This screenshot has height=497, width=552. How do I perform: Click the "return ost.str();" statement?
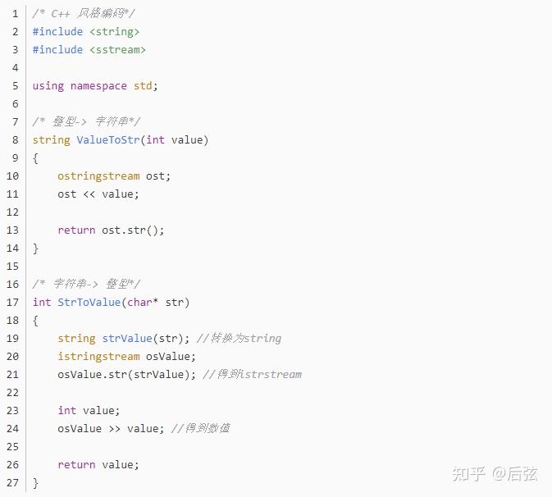pos(111,230)
